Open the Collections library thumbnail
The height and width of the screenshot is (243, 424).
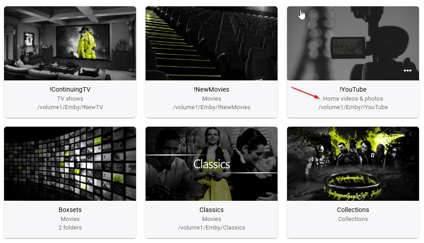[x=353, y=163]
